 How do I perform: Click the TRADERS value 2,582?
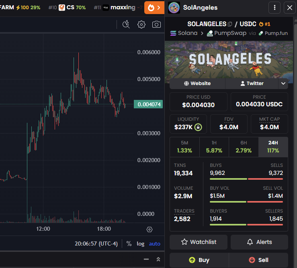(x=182, y=219)
